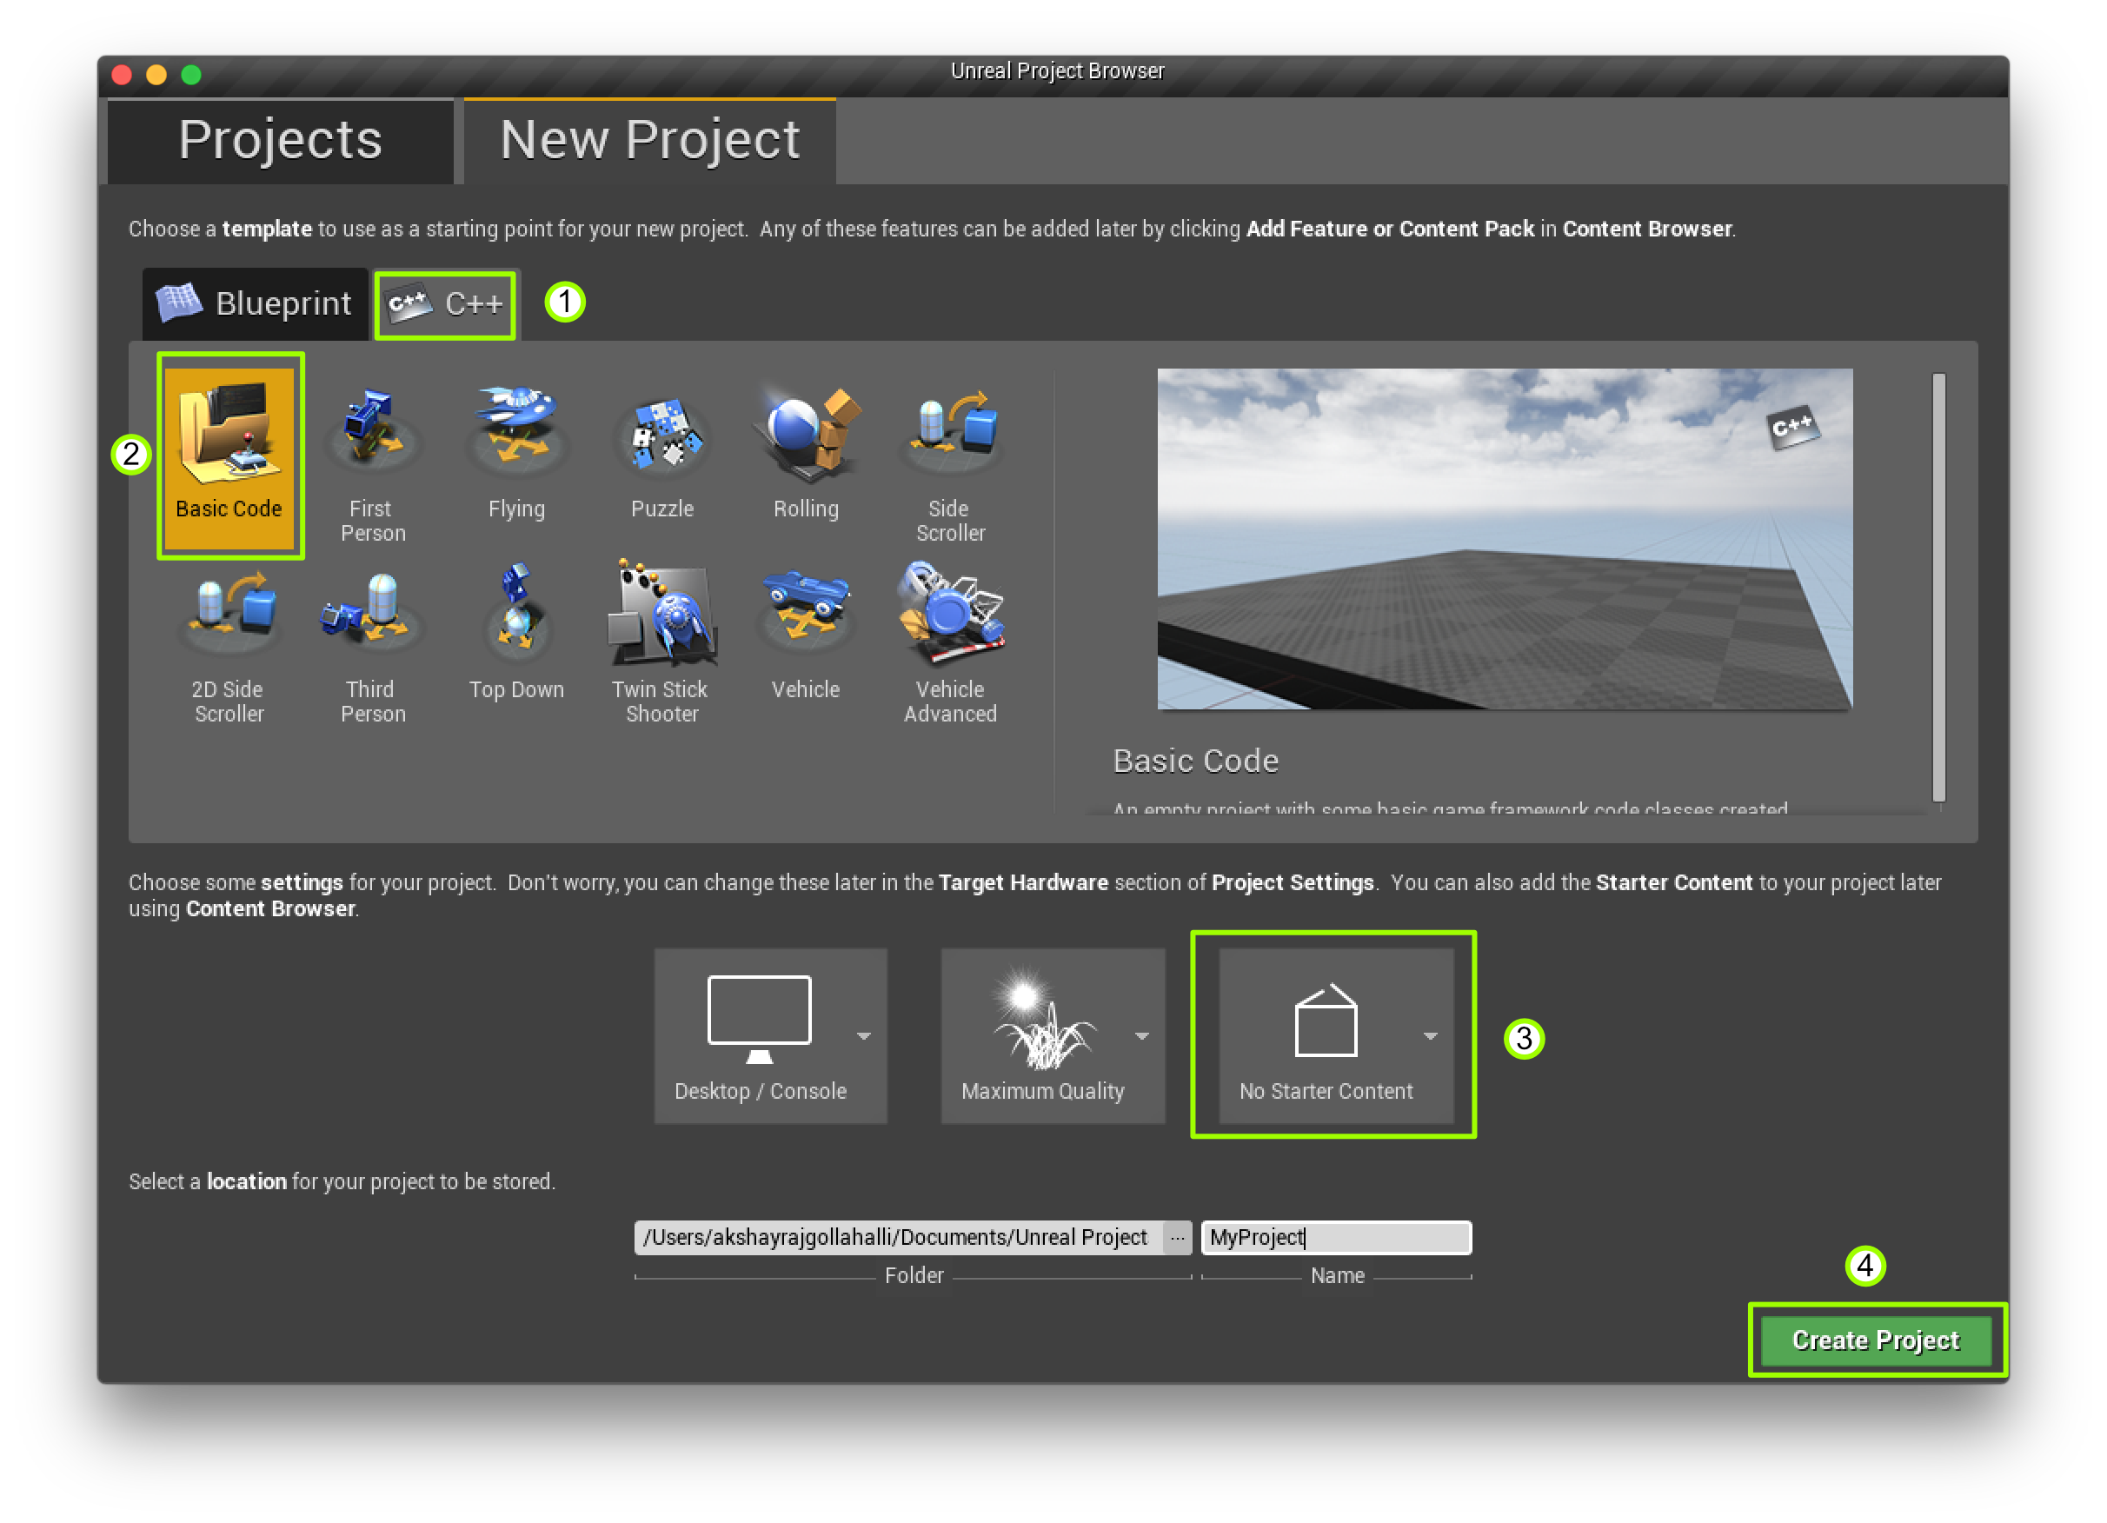Open the Desktop / Console hardware dropdown

pos(769,1035)
